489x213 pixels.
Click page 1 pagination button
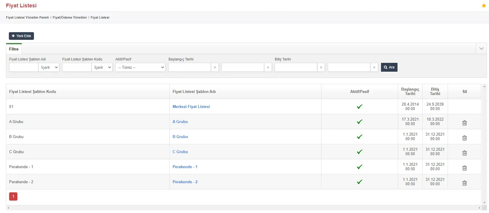coord(13,196)
